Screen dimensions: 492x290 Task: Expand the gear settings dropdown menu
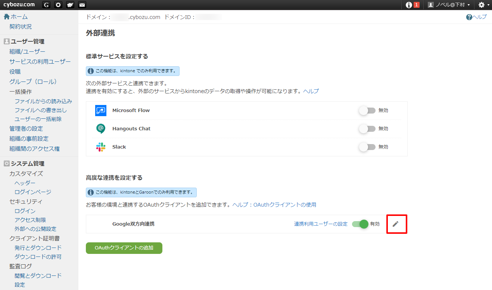tap(483, 5)
